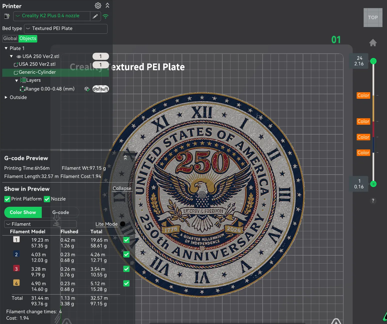Toggle the Nozzle checkbox
Image resolution: width=387 pixels, height=324 pixels.
pos(47,199)
